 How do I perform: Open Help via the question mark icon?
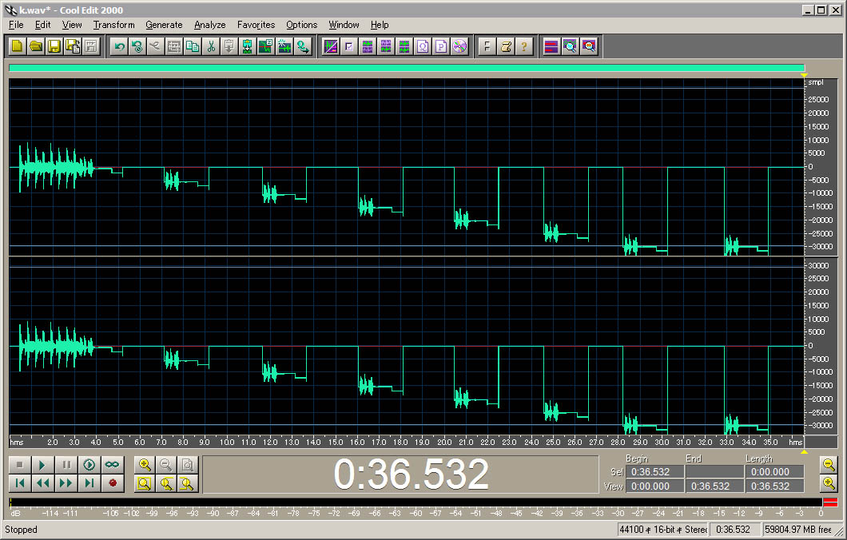(524, 46)
